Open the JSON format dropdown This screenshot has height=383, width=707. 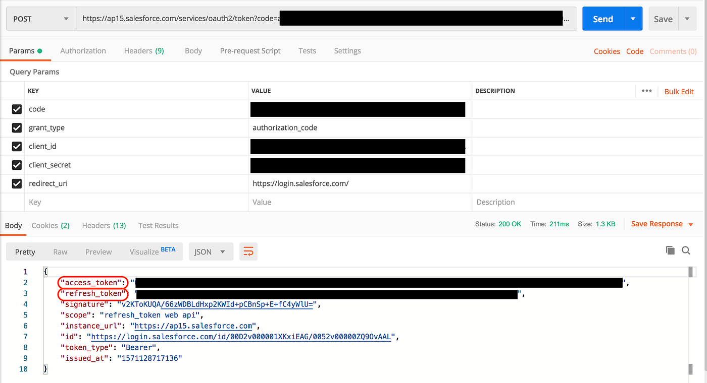click(211, 251)
